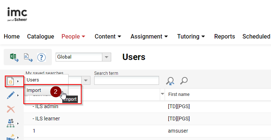
Task: Select Users in the flyout menu
Action: [x=46, y=80]
